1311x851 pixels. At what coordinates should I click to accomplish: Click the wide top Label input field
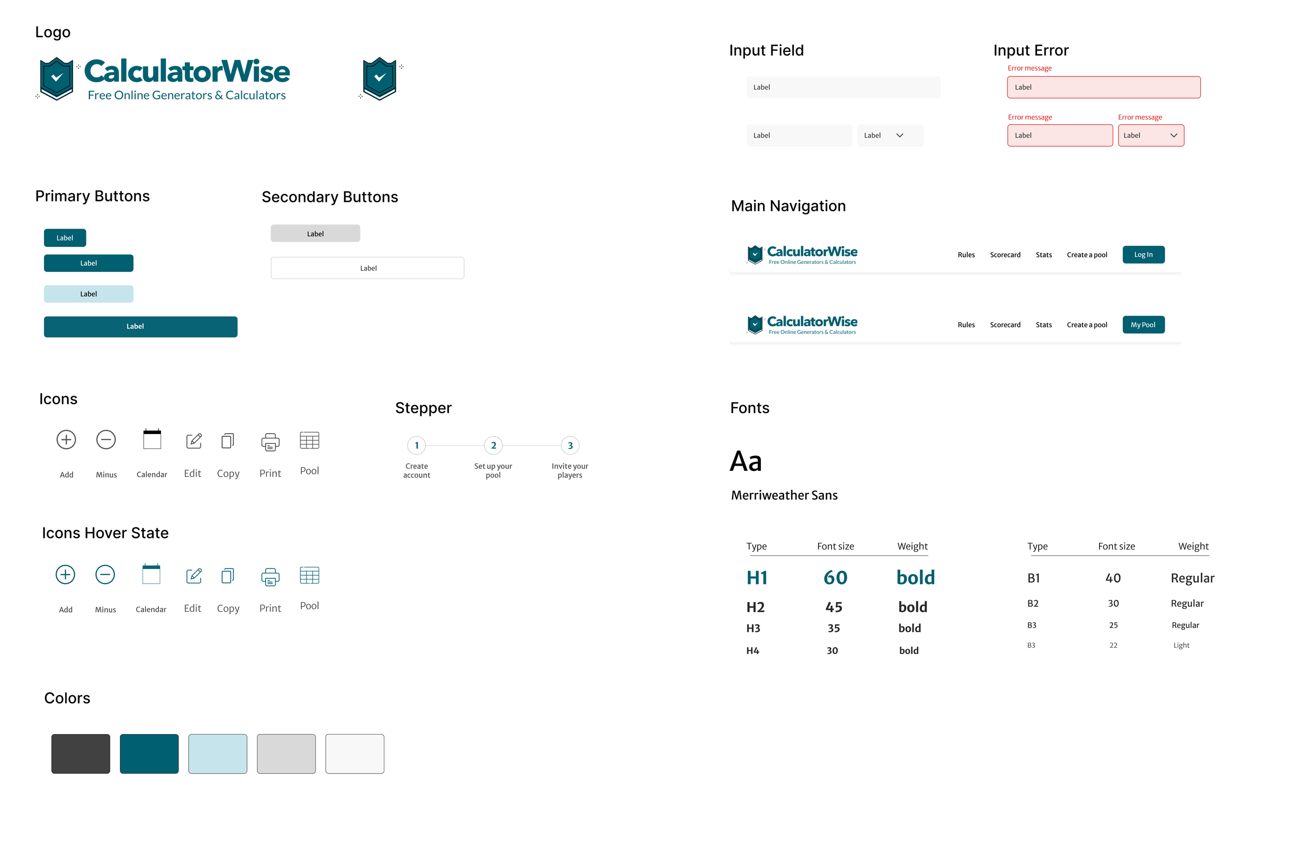pyautogui.click(x=843, y=87)
